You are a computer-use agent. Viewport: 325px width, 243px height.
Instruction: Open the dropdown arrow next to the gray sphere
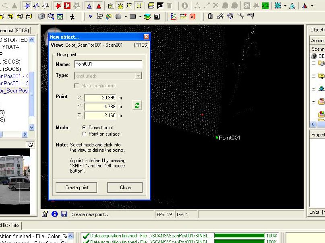tap(126, 16)
